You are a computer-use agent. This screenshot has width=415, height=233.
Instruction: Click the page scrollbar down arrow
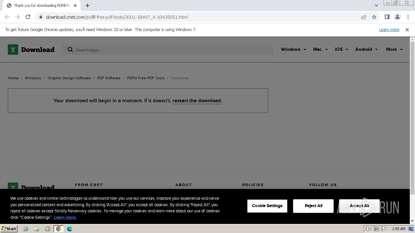tap(412, 221)
